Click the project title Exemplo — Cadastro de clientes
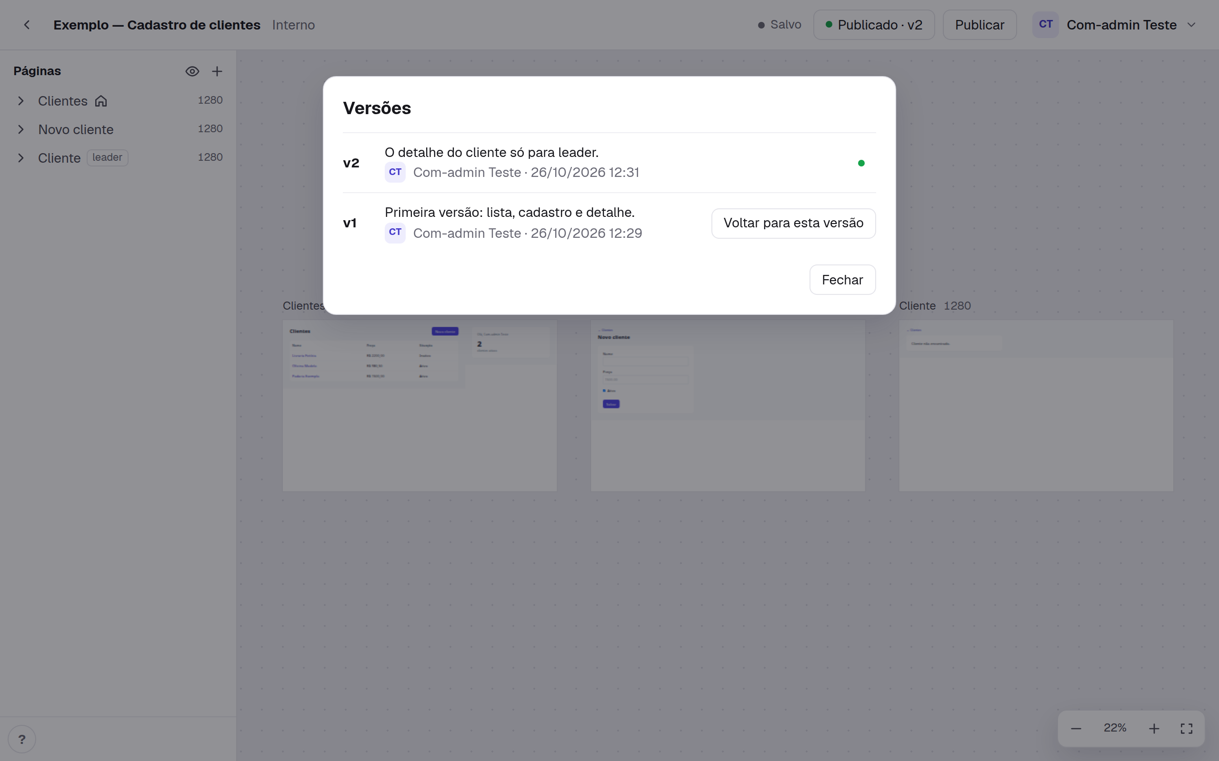This screenshot has height=761, width=1219. tap(157, 25)
